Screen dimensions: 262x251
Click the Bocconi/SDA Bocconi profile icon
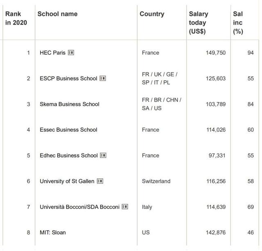click(x=125, y=207)
